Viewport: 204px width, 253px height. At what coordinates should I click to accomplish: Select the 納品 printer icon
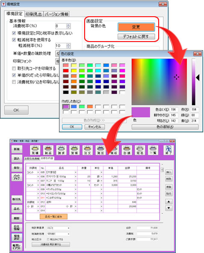pos(48,150)
